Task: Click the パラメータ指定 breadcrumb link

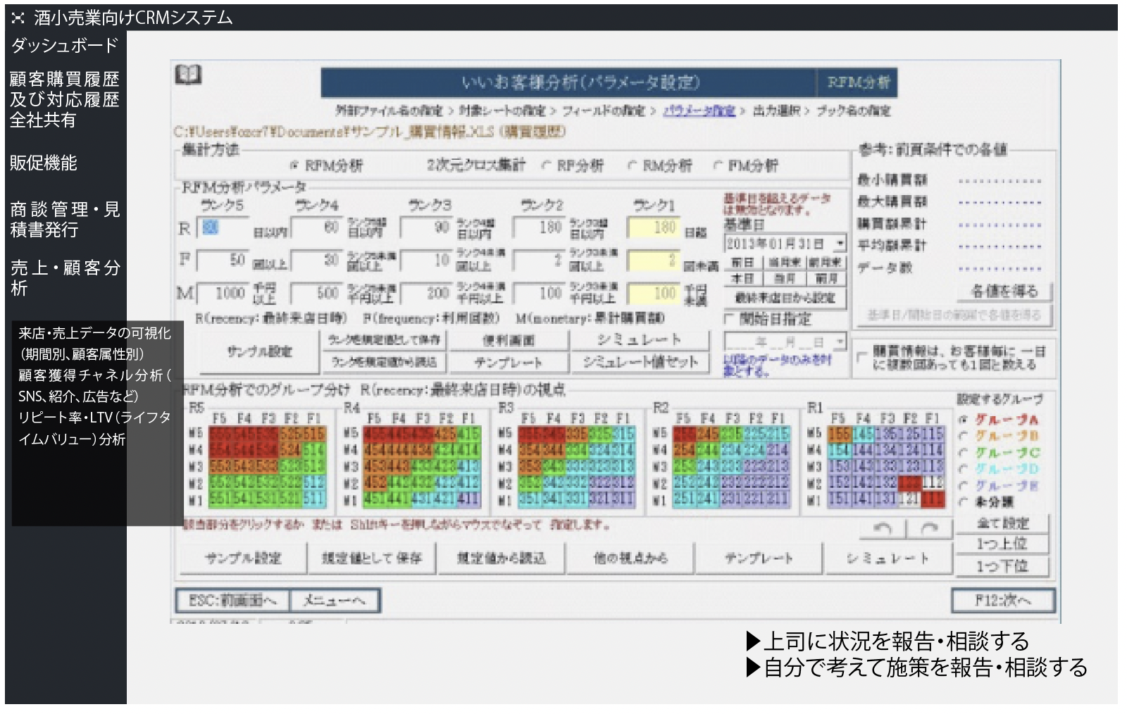Action: (698, 111)
